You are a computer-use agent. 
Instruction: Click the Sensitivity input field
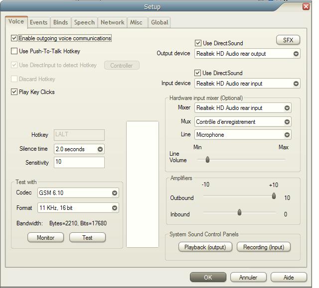79,162
